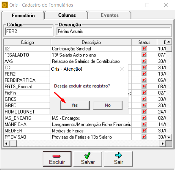Click the horizontal scrollbar left arrow
175x170 pixels.
[x=7, y=144]
